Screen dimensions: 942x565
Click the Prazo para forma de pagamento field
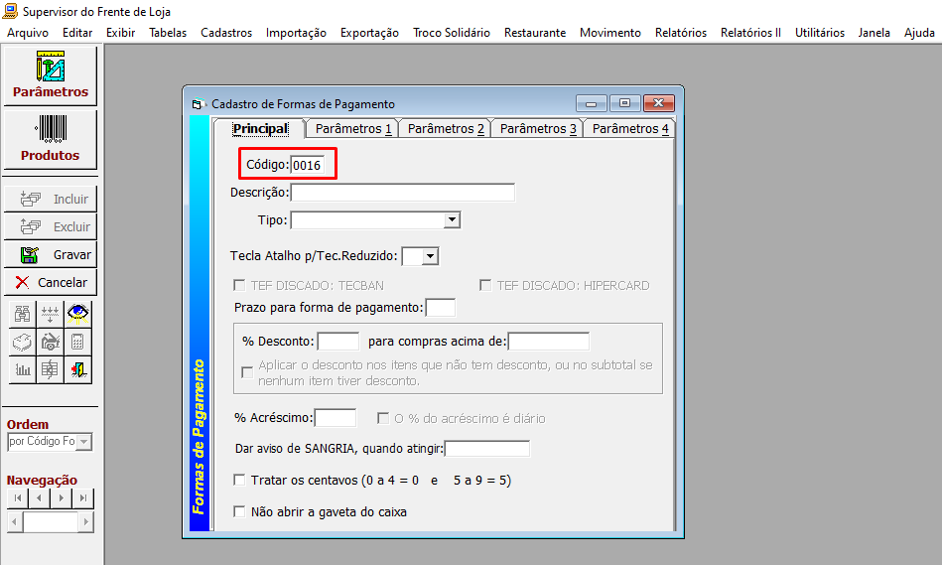click(x=441, y=308)
